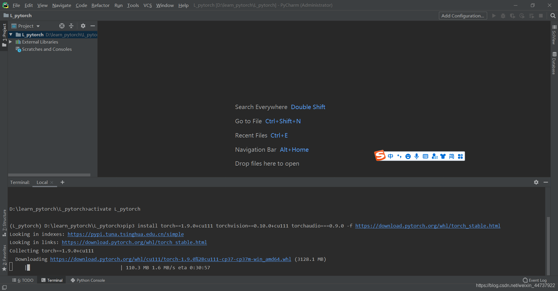558x291 pixels.
Task: Select Opened File using crosshair icon in Project panel
Action: (62, 26)
